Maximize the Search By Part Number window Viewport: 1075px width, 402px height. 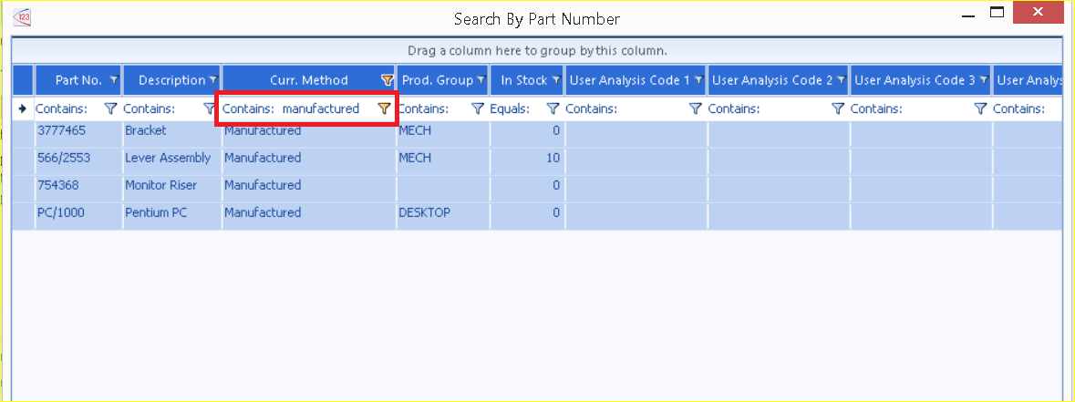coord(997,13)
